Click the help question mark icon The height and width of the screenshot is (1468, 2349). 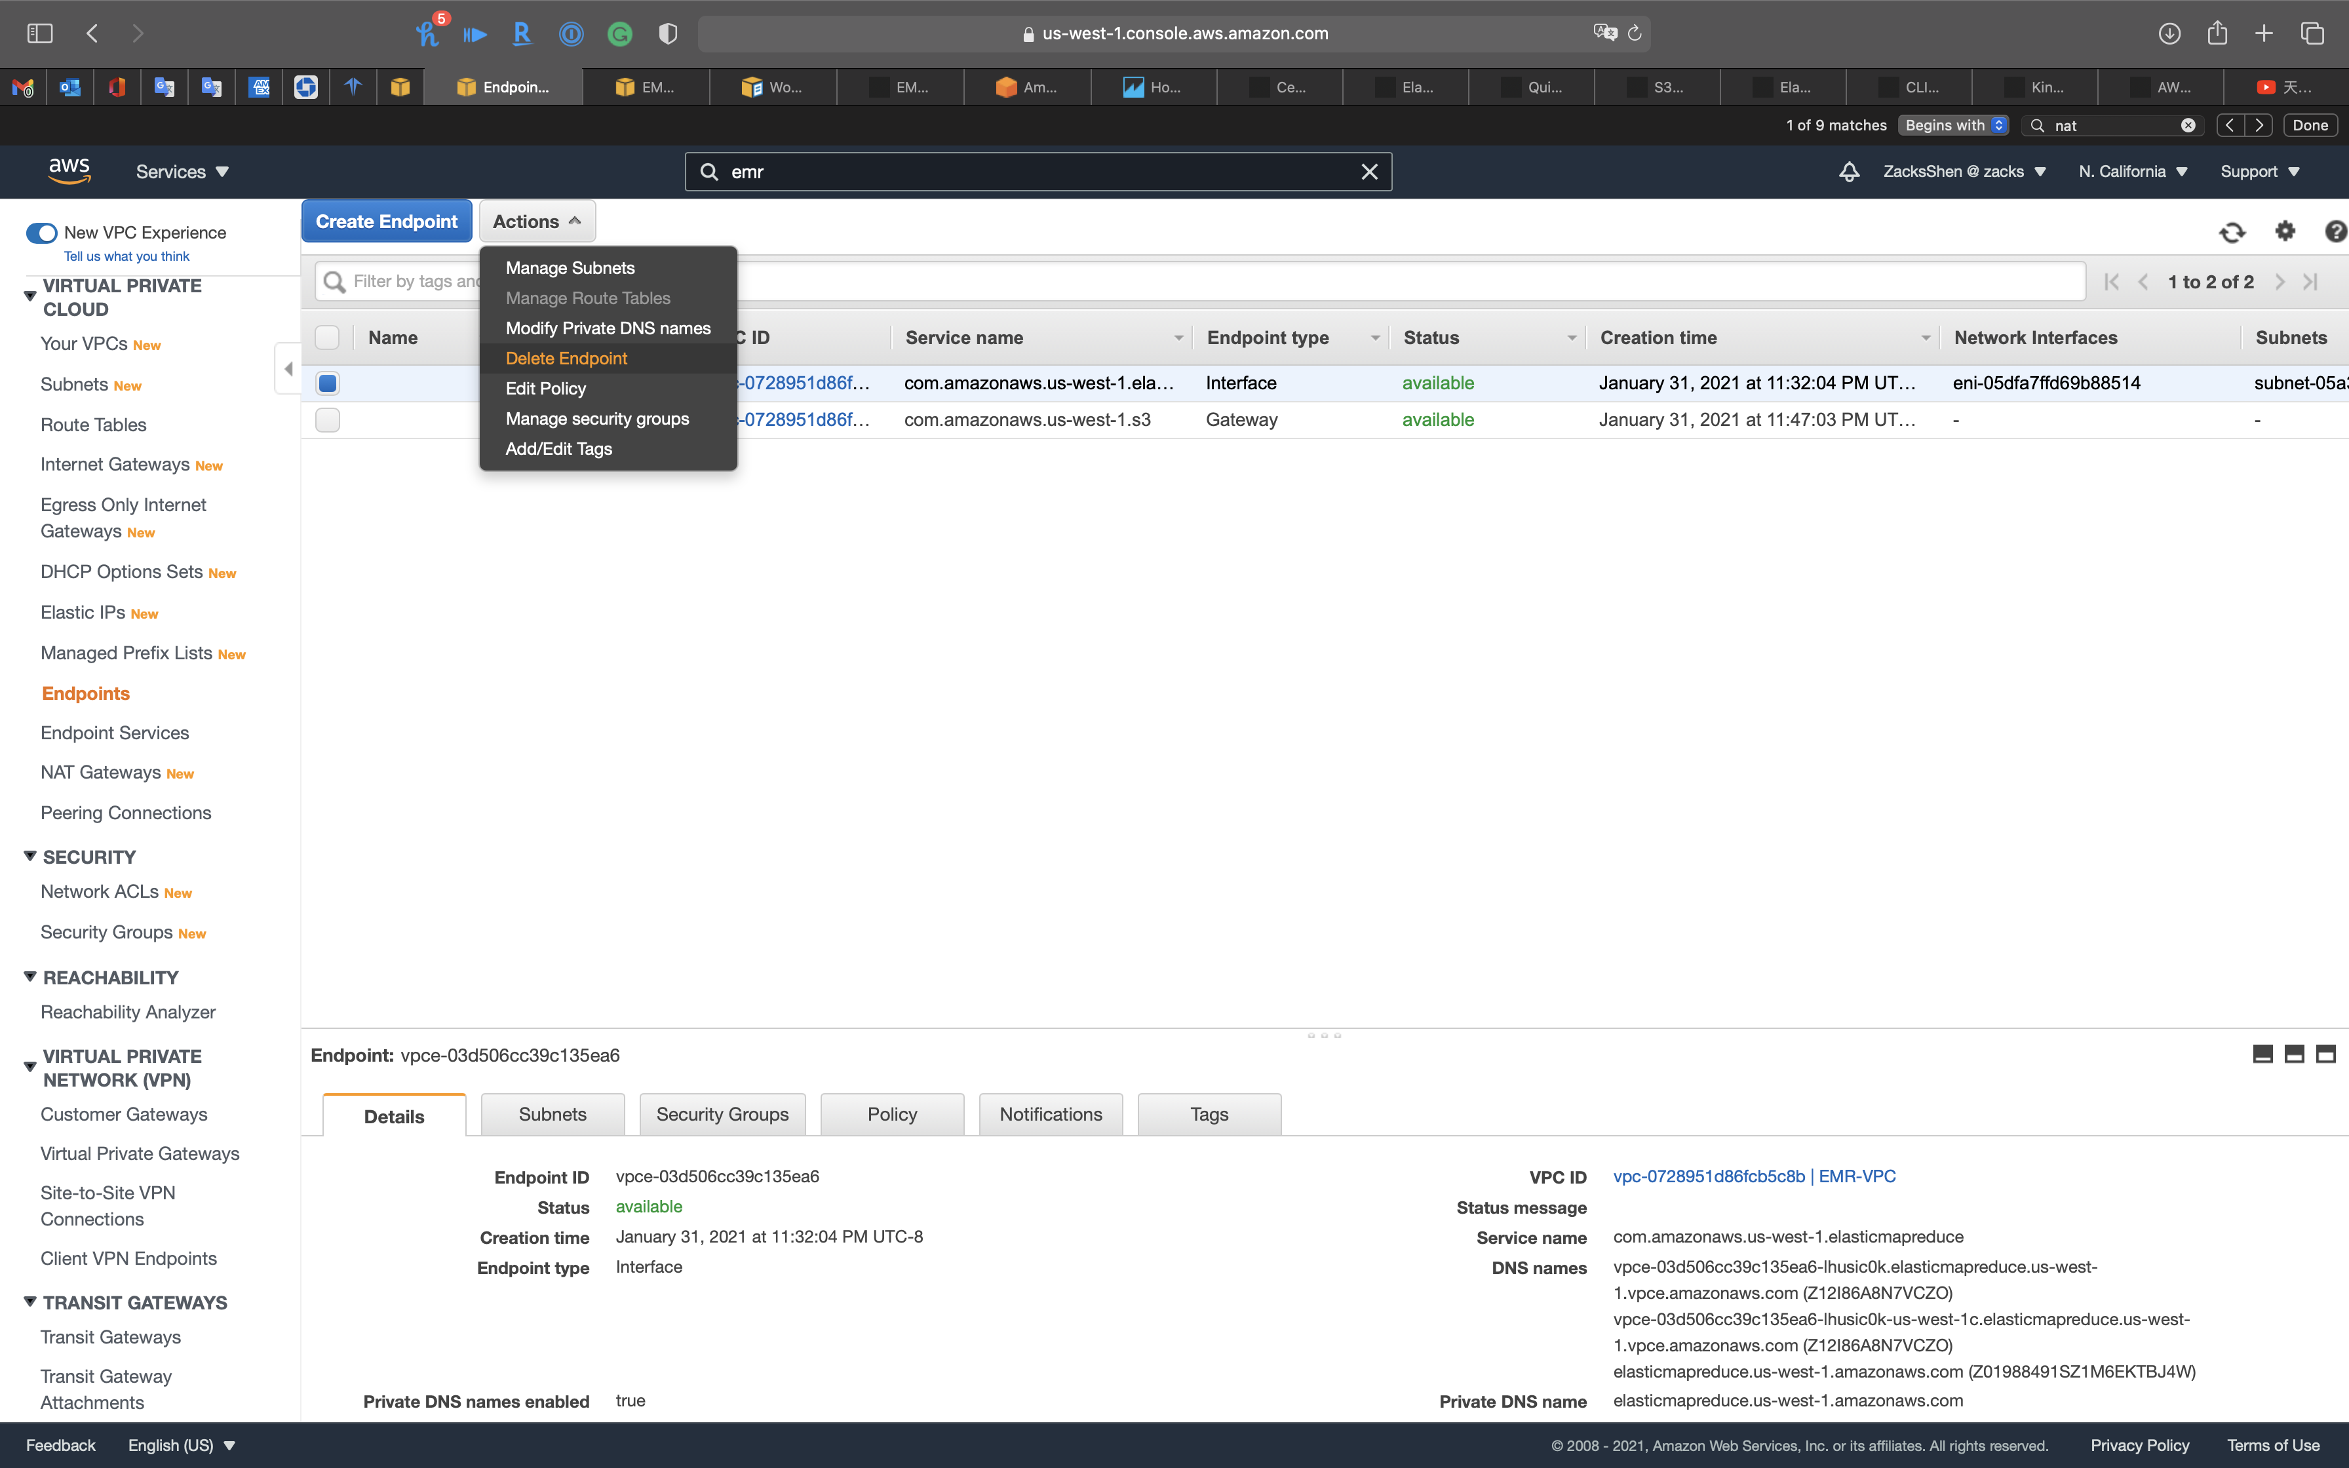(2335, 231)
